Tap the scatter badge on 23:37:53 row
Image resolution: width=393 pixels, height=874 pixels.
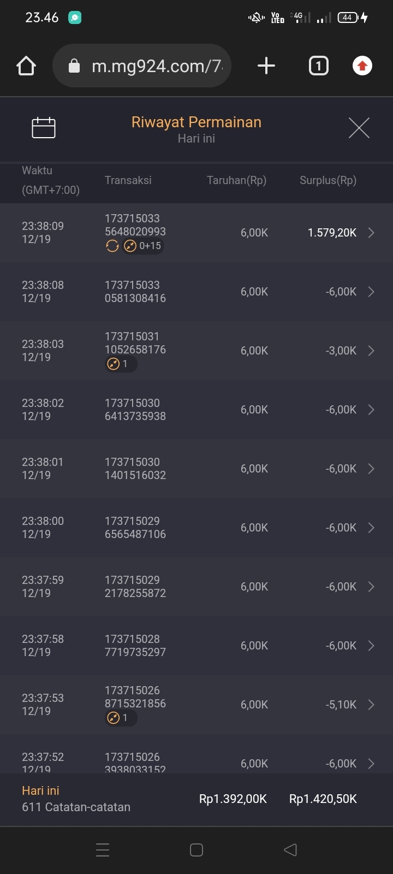point(120,718)
